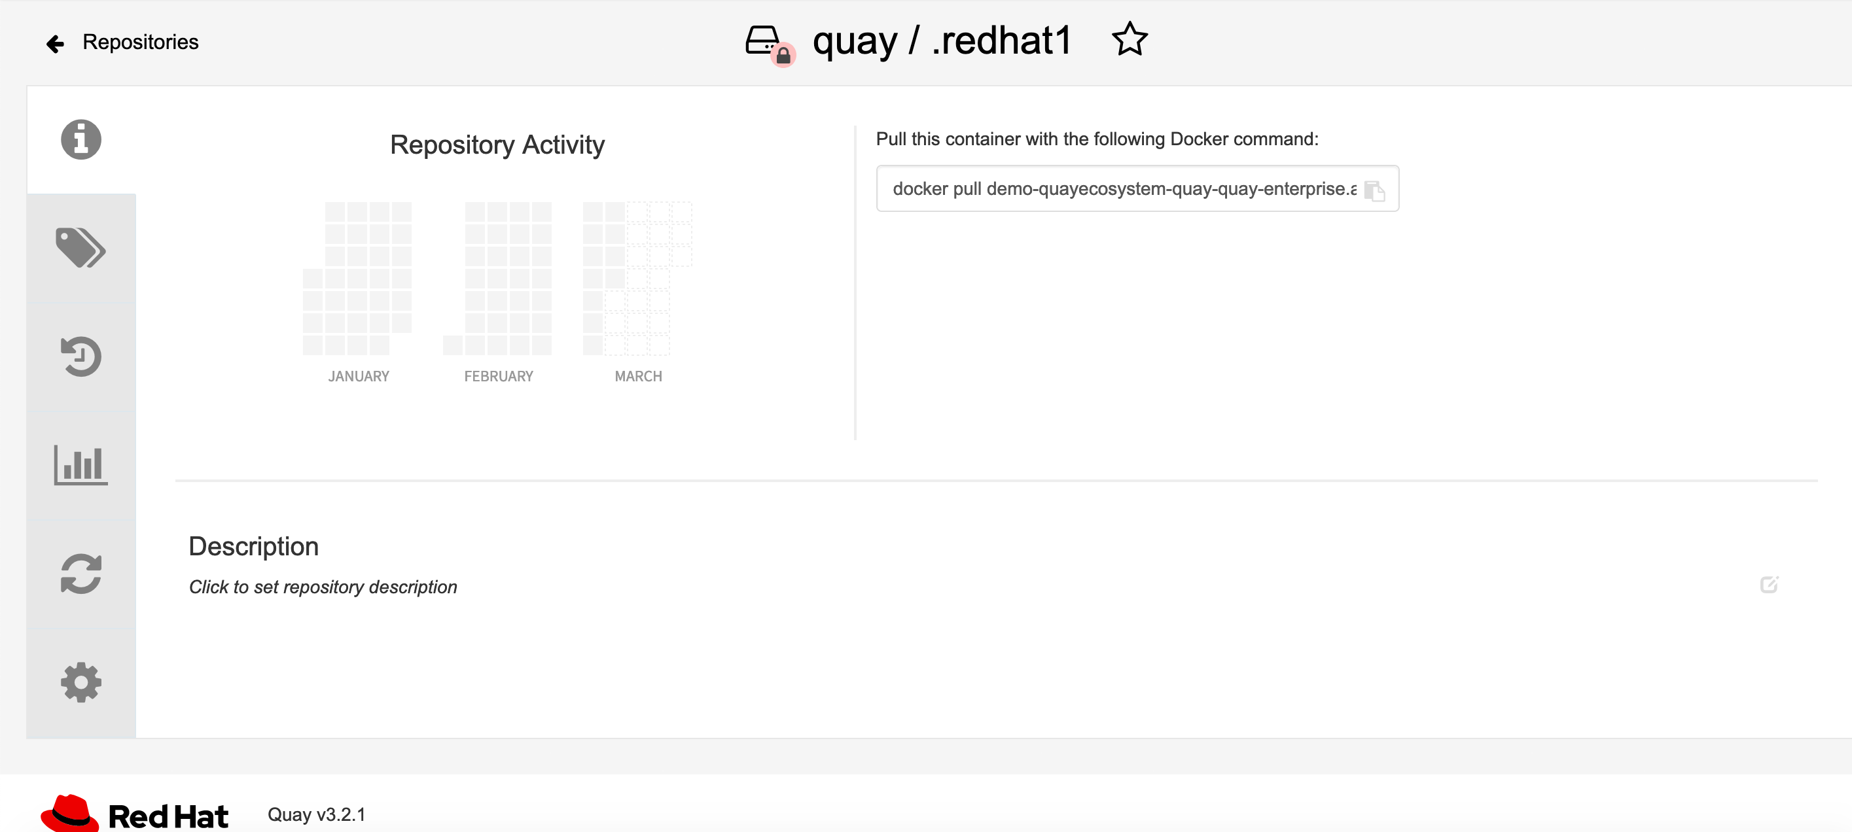
Task: Click the back arrow icon
Action: [x=56, y=44]
